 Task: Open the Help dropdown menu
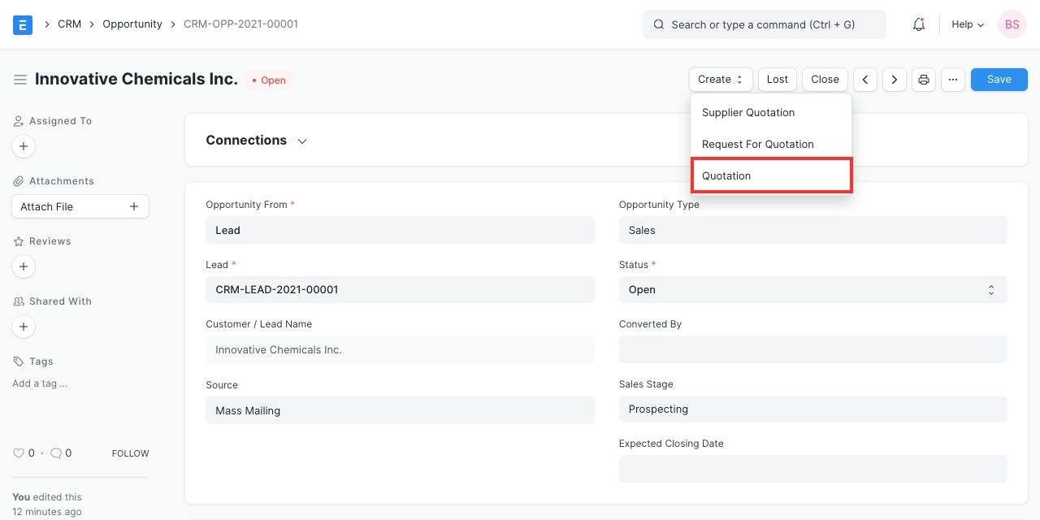pyautogui.click(x=967, y=24)
